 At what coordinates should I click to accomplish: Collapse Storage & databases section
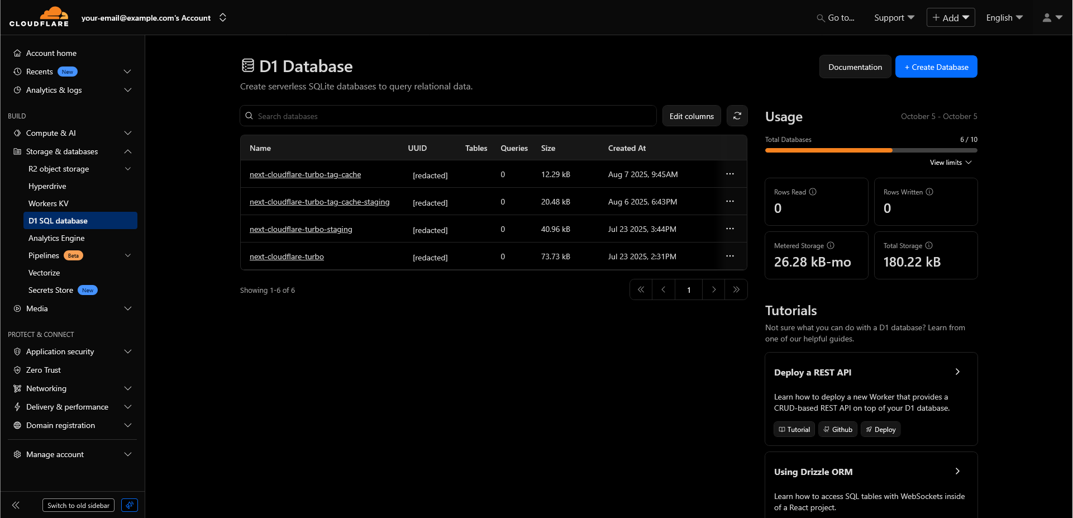pos(127,151)
